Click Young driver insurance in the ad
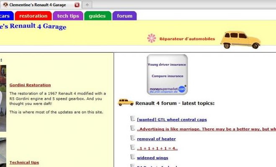Screen dimensions: 276x167 click(167, 65)
